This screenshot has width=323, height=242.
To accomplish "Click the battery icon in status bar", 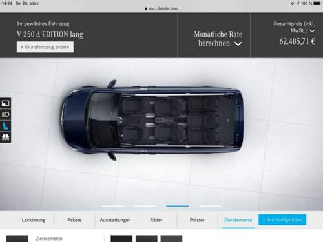I will coord(317,3).
